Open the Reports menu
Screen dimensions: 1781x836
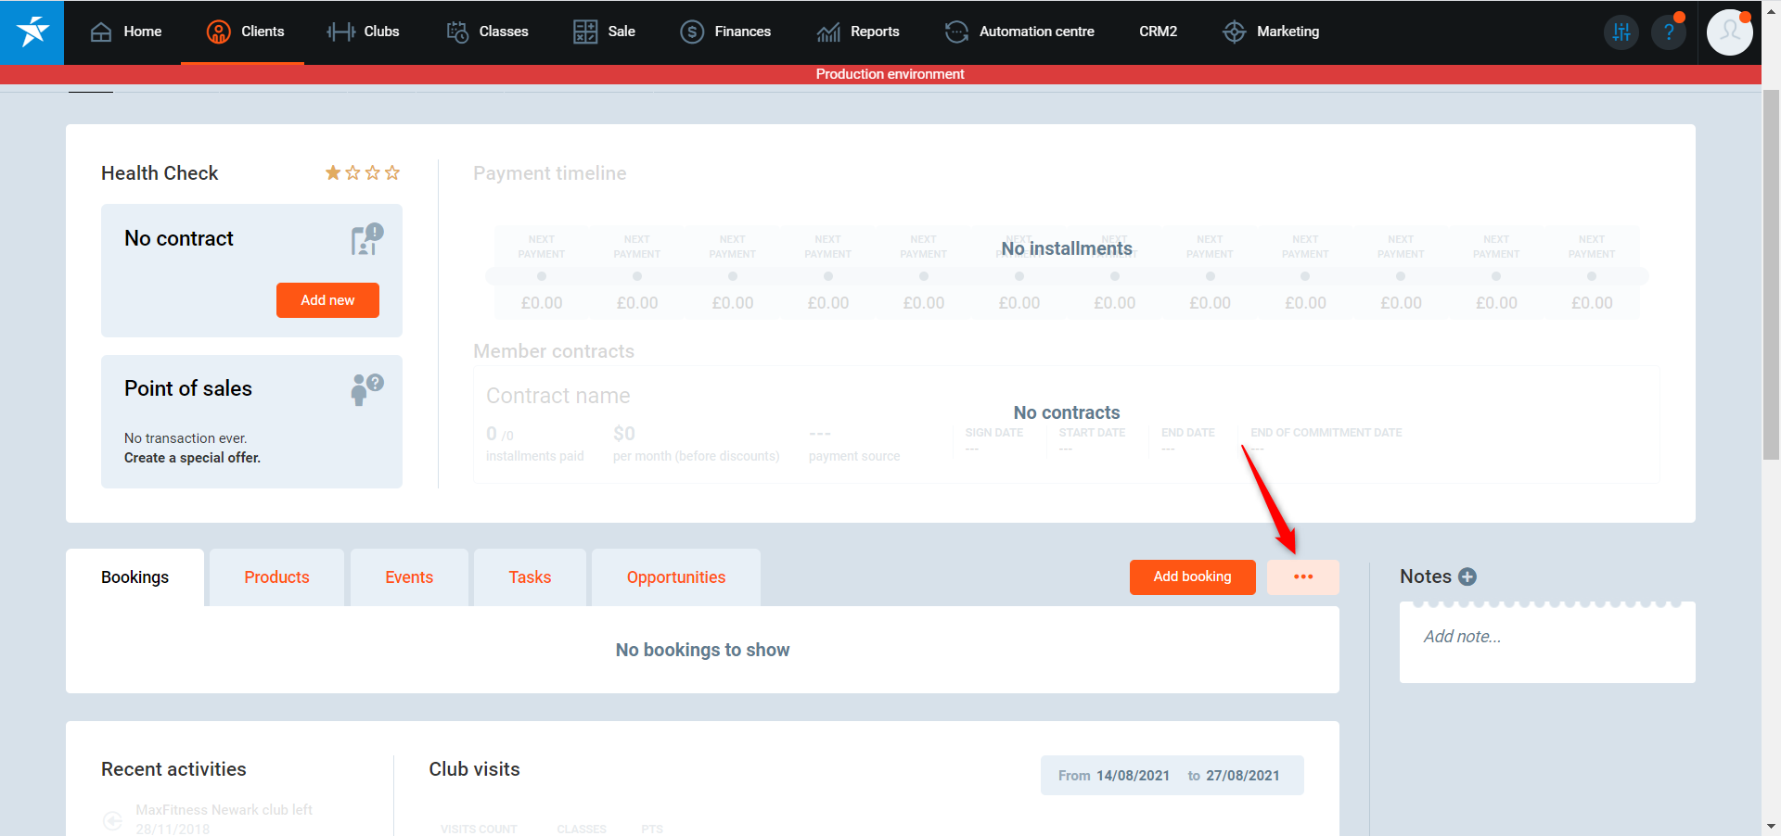coord(858,32)
